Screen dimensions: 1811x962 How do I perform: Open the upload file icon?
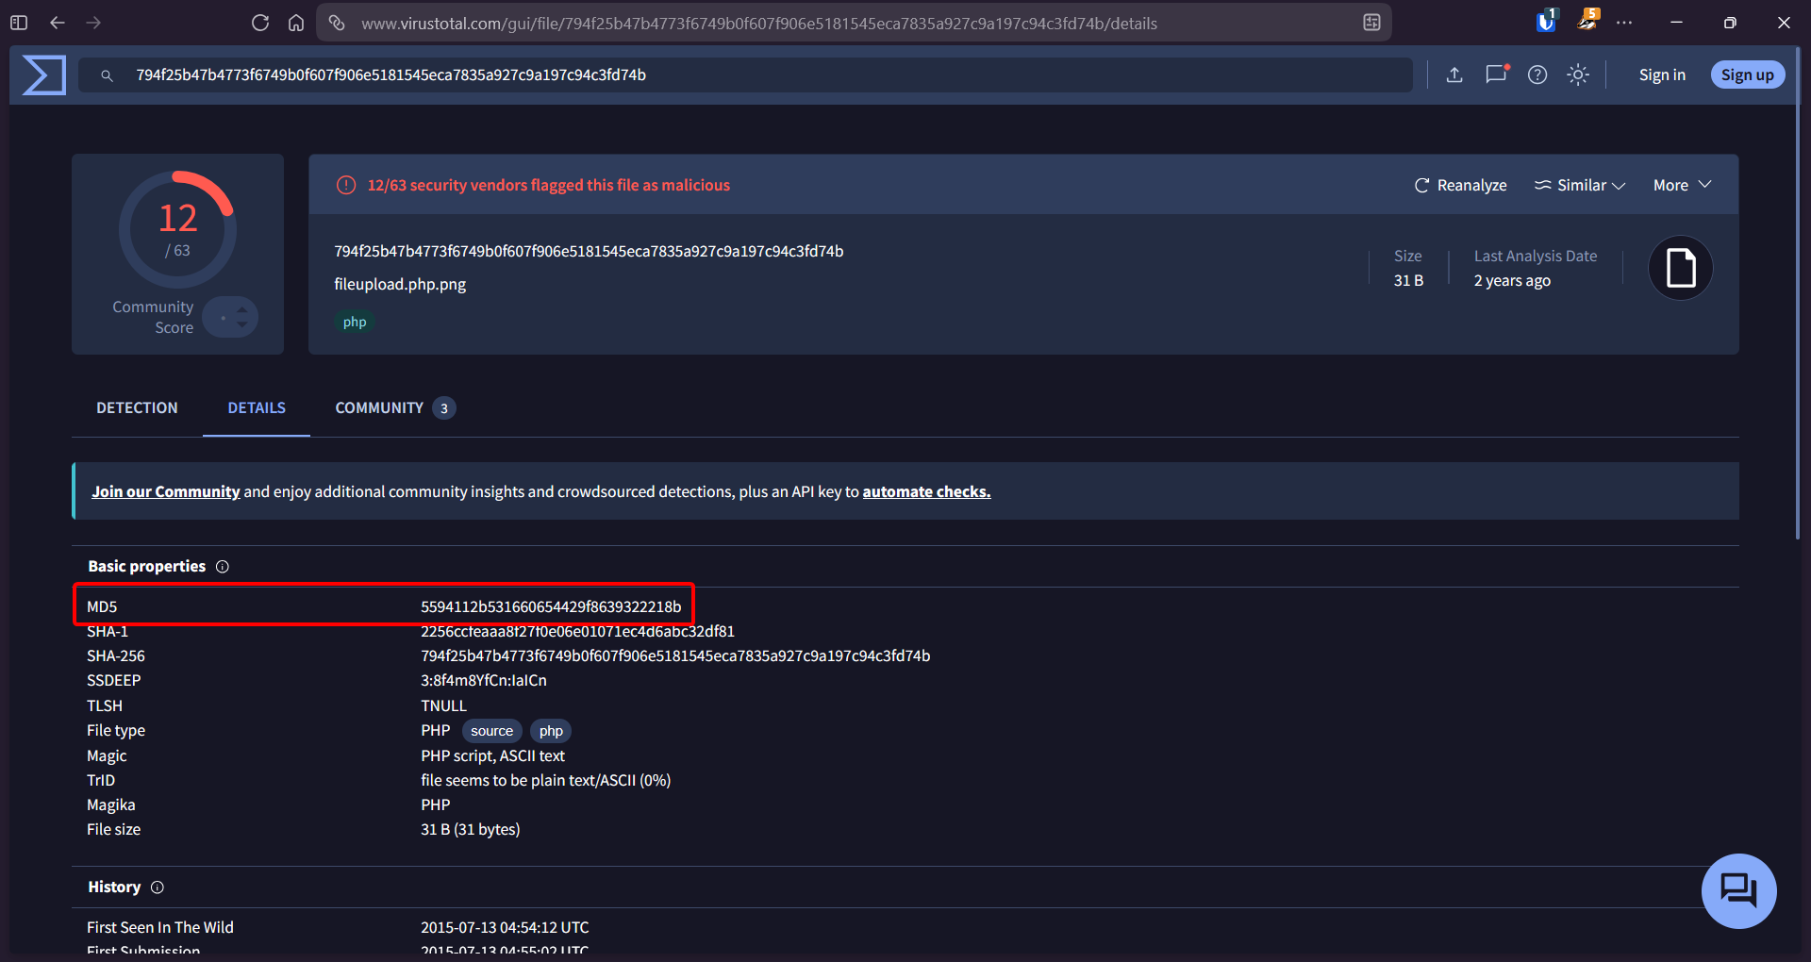(1454, 75)
